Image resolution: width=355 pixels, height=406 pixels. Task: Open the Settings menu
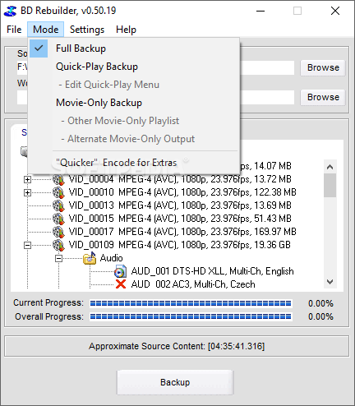[x=87, y=30]
